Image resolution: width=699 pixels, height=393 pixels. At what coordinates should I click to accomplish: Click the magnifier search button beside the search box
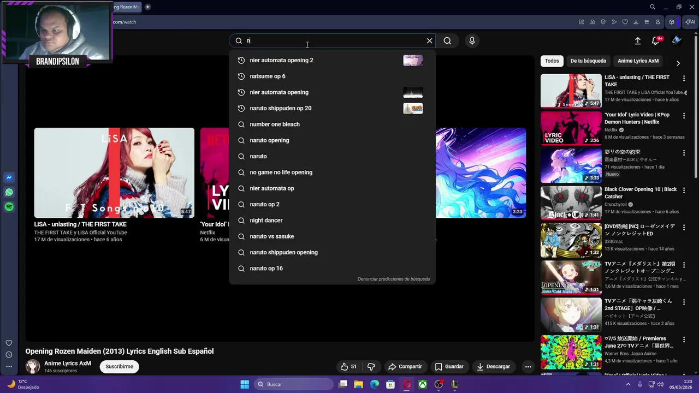tap(447, 41)
